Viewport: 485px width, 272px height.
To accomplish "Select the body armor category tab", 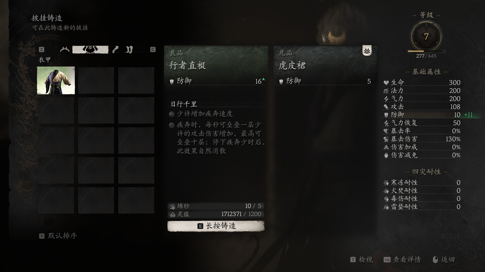I will click(90, 50).
